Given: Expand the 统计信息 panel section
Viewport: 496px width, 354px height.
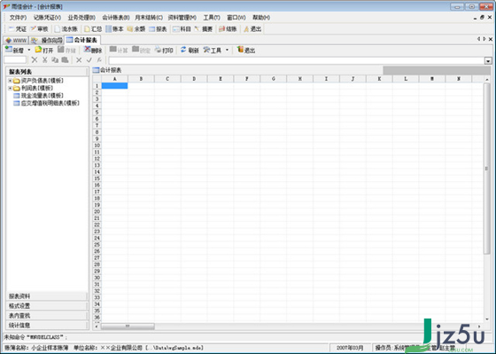Looking at the screenshot, I should [x=47, y=325].
